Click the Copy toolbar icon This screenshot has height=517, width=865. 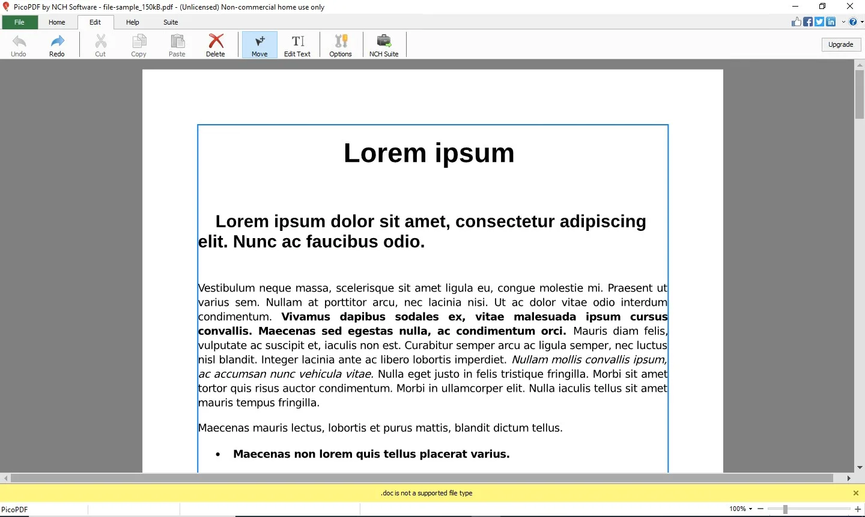(x=139, y=41)
